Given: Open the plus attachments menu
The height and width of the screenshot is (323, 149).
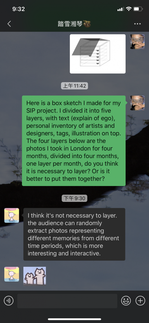Looking at the screenshot, I should click(140, 301).
